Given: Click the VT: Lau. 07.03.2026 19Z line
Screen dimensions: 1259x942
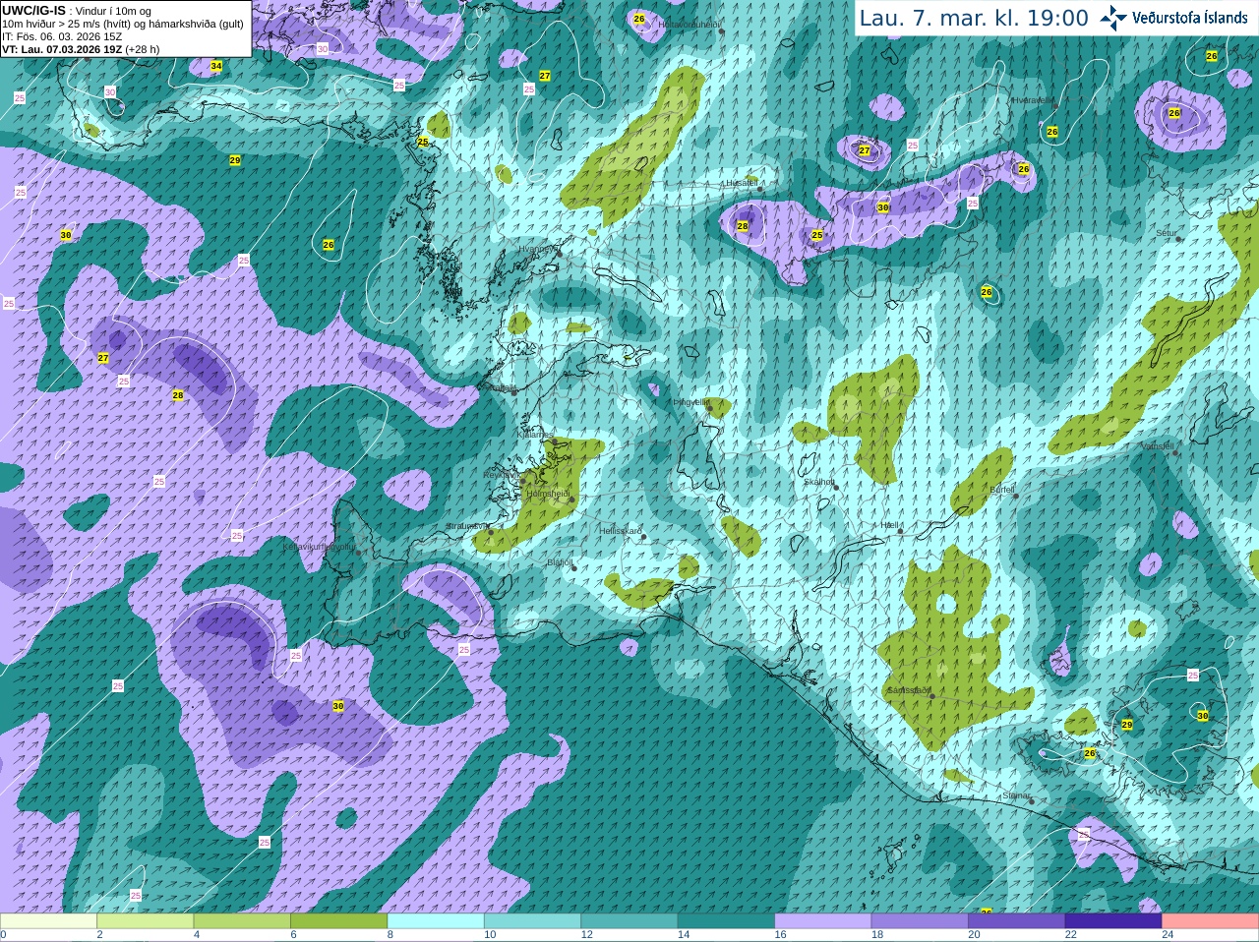Looking at the screenshot, I should pyautogui.click(x=81, y=49).
